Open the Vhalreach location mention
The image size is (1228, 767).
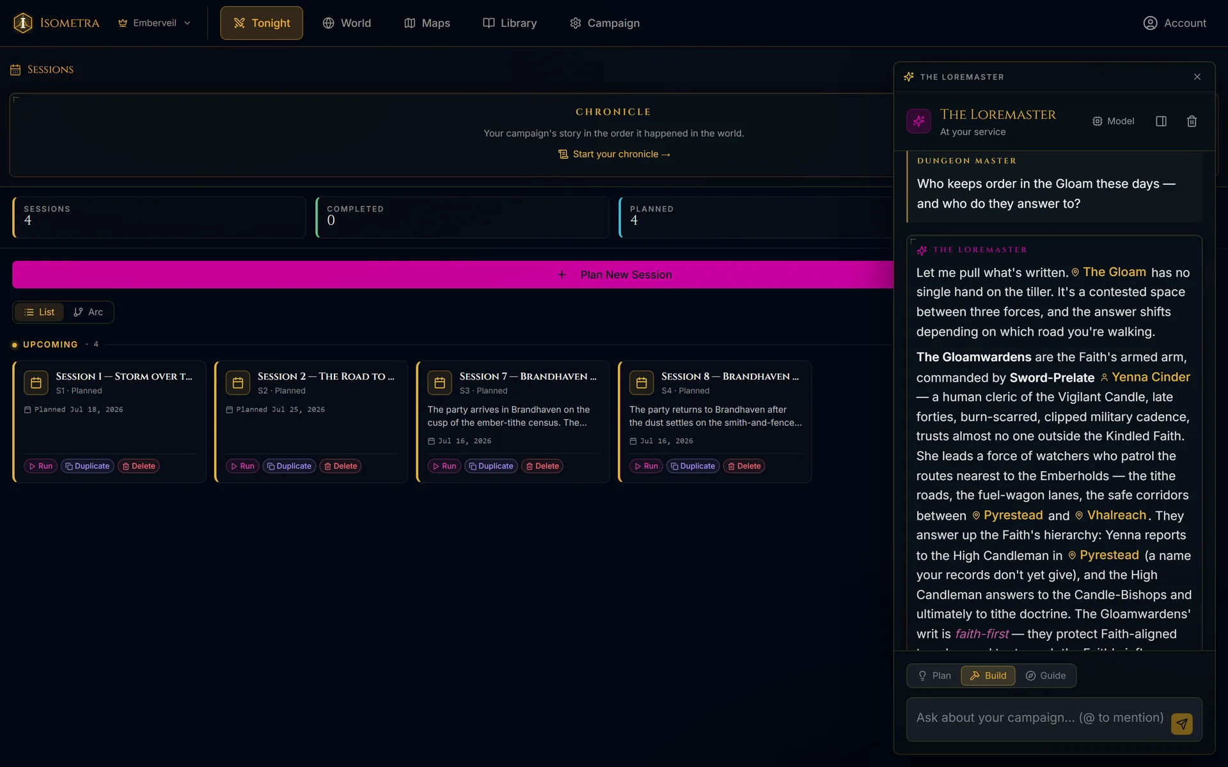(x=1111, y=515)
